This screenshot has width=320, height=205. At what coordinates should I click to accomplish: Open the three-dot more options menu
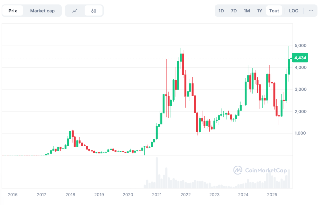pos(311,11)
